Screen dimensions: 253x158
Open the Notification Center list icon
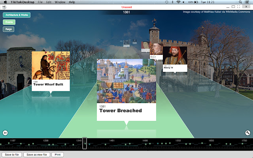[248, 2]
